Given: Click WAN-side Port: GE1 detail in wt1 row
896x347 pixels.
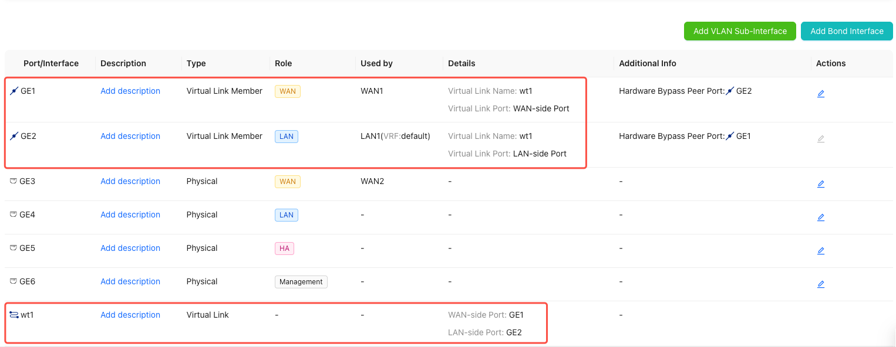Looking at the screenshot, I should (486, 315).
